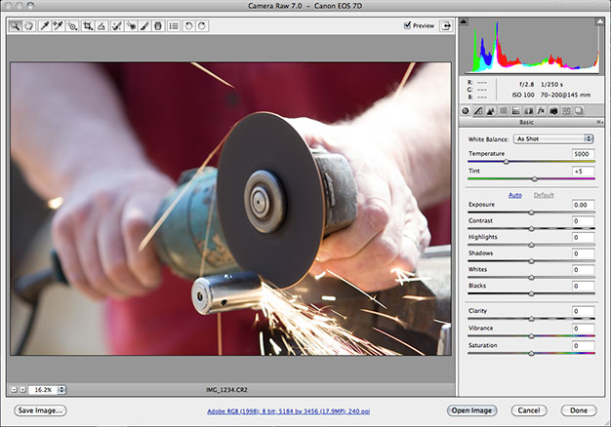The width and height of the screenshot is (611, 427).
Task: Click the Tint value field
Action: (583, 172)
